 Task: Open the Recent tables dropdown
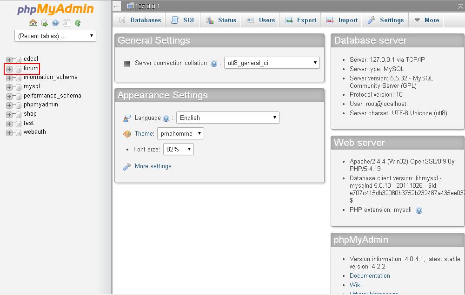55,36
